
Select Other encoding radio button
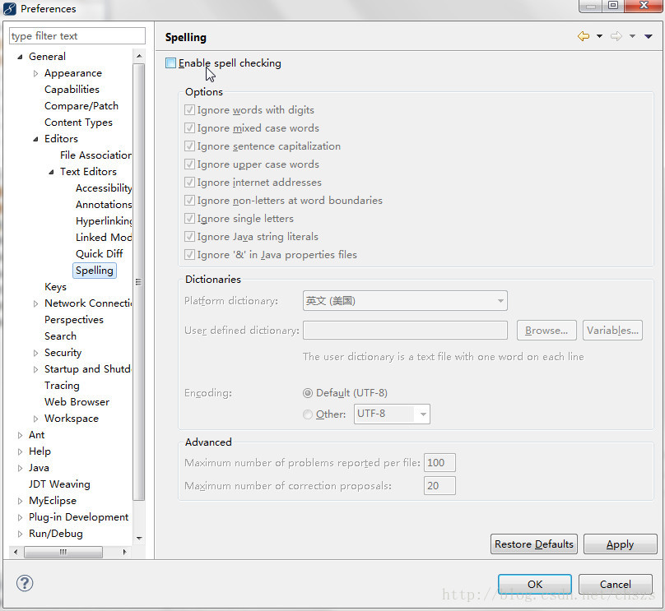pos(308,414)
